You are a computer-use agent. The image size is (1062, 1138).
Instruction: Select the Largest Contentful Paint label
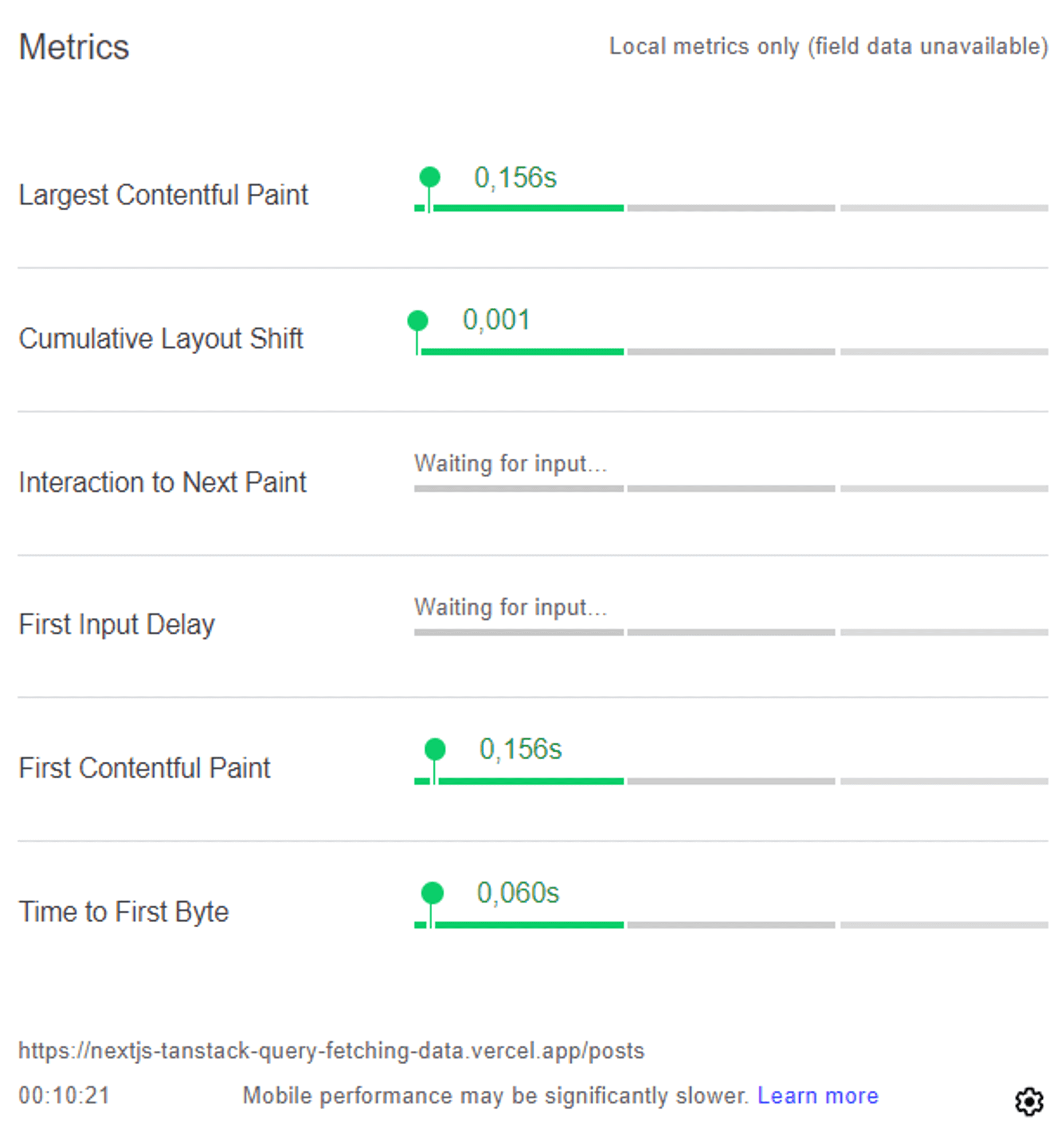point(163,195)
